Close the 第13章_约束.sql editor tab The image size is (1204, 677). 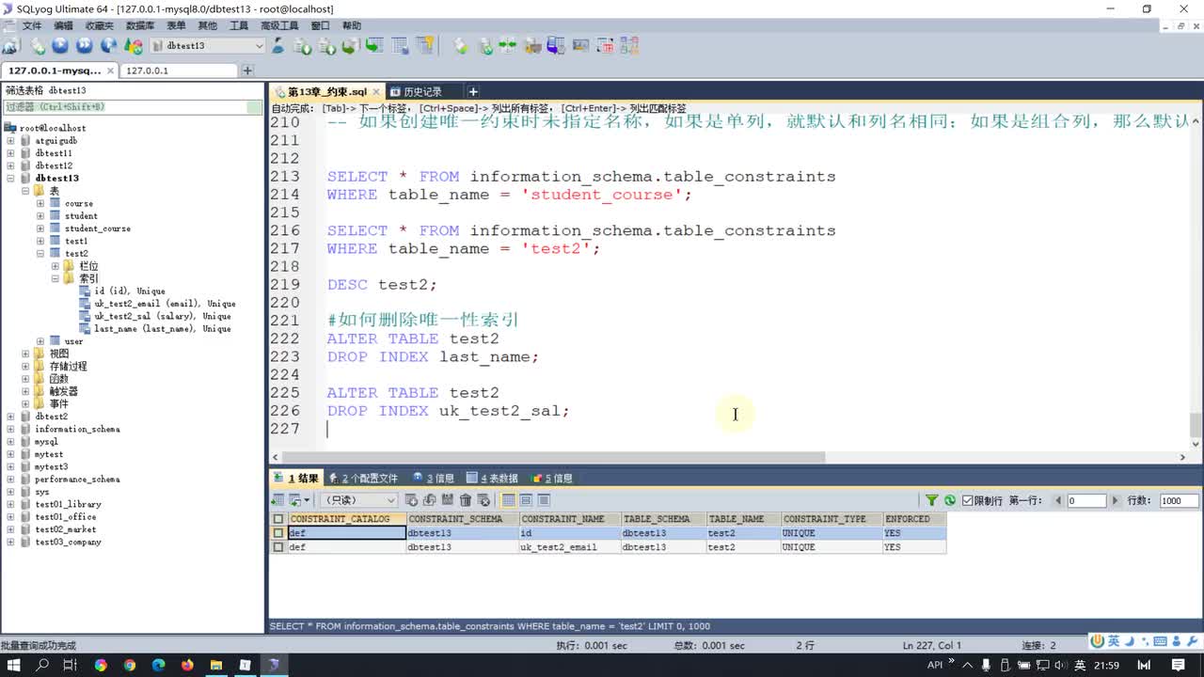point(375,92)
